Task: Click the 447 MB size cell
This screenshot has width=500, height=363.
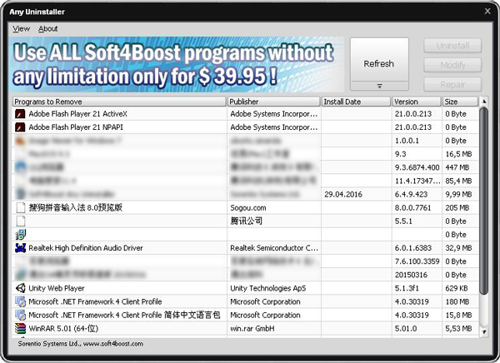Action: point(461,167)
